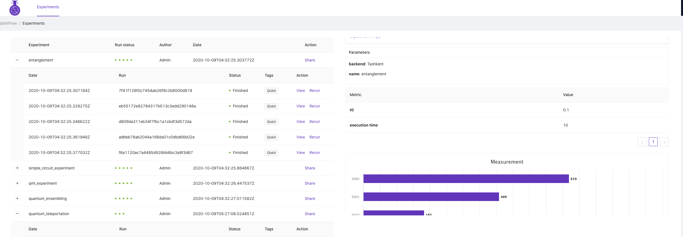Share the quantum_teleportation experiment
The image size is (683, 237).
[x=310, y=214]
